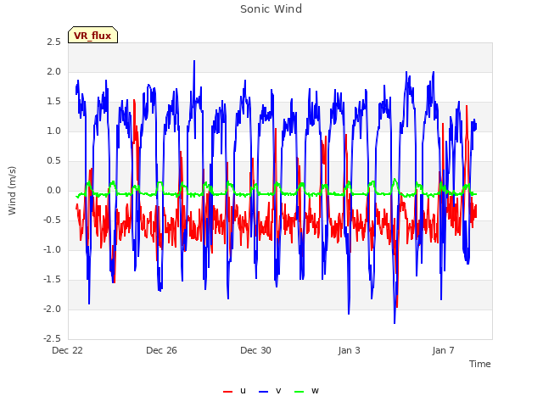543x407 pixels.
Task: Toggle the u series legend entry
Action: coord(234,391)
